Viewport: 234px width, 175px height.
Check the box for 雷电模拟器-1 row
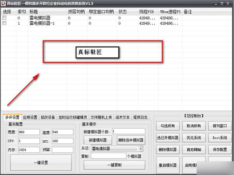coord(4,23)
